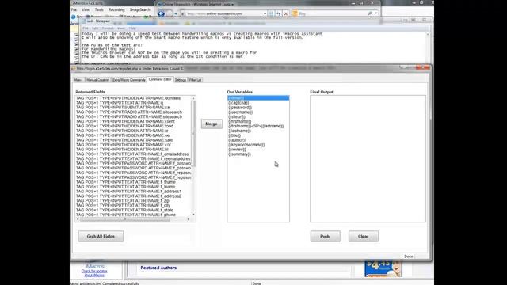Open the Internet Explorer address bar dropdown
507x285 pixels.
coord(265,13)
